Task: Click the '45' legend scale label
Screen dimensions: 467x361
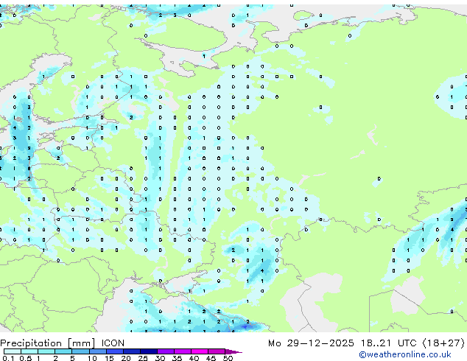Action: 211,358
